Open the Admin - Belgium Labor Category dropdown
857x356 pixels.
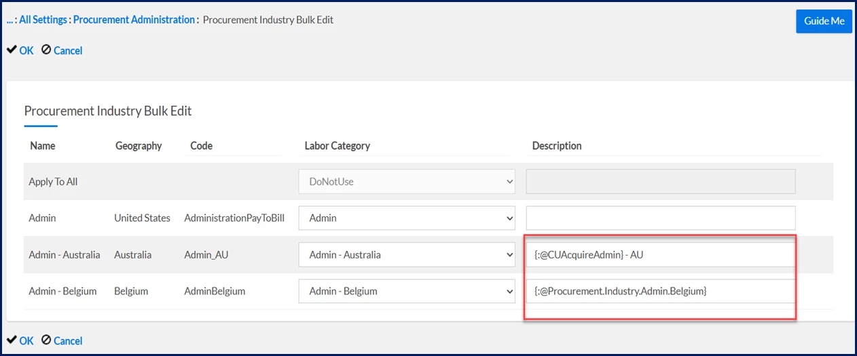click(x=407, y=292)
